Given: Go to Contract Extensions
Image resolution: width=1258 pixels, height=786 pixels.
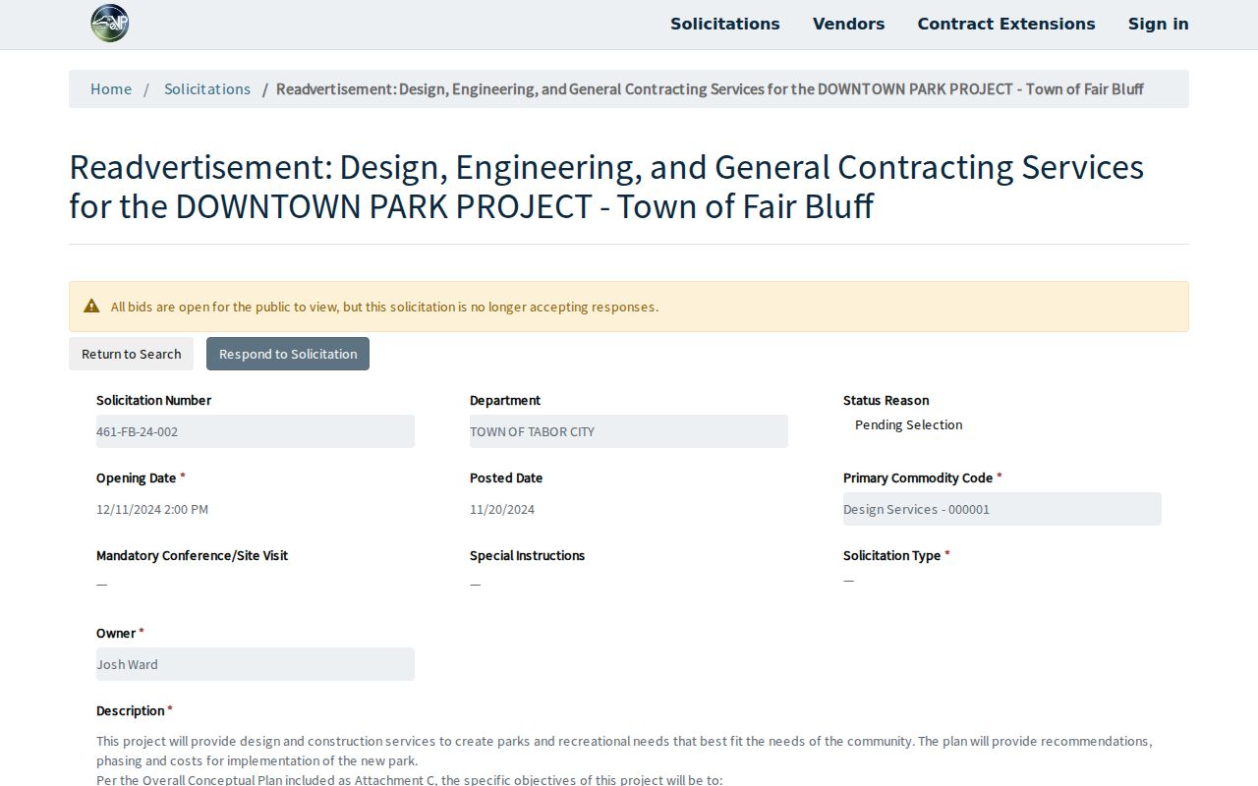Looking at the screenshot, I should pyautogui.click(x=1006, y=24).
